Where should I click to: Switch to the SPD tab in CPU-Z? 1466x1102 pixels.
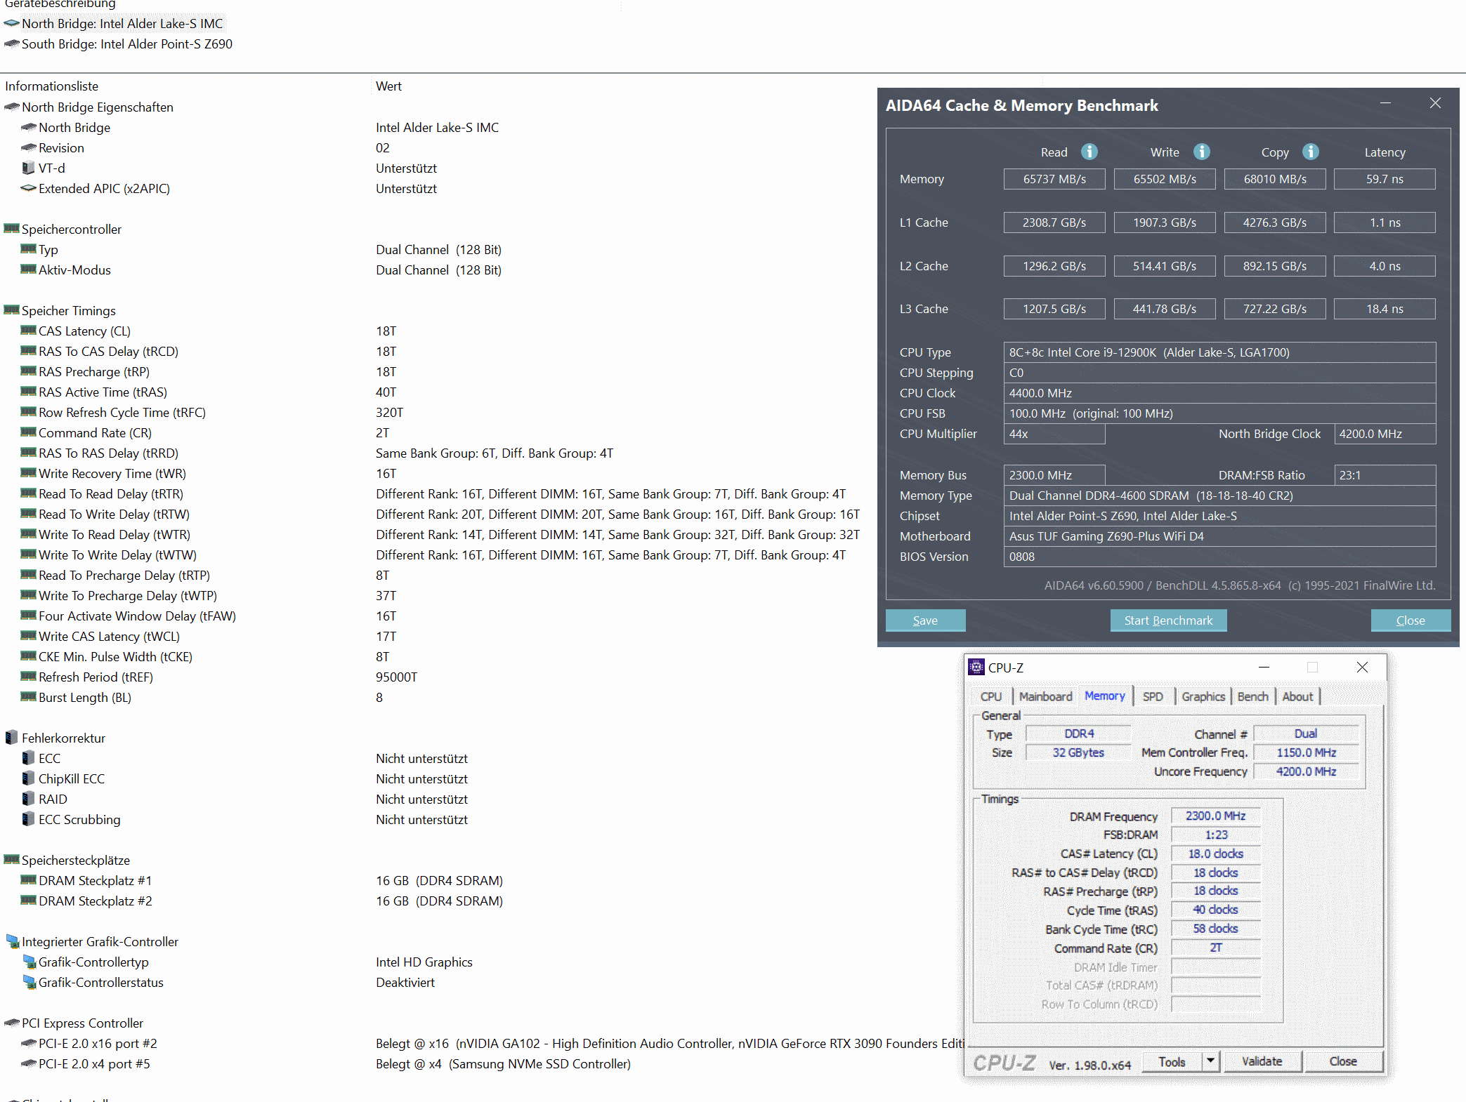click(x=1152, y=696)
